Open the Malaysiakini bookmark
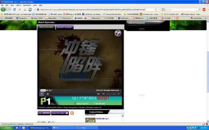Viewport: 209px width, 130px height. (26, 14)
